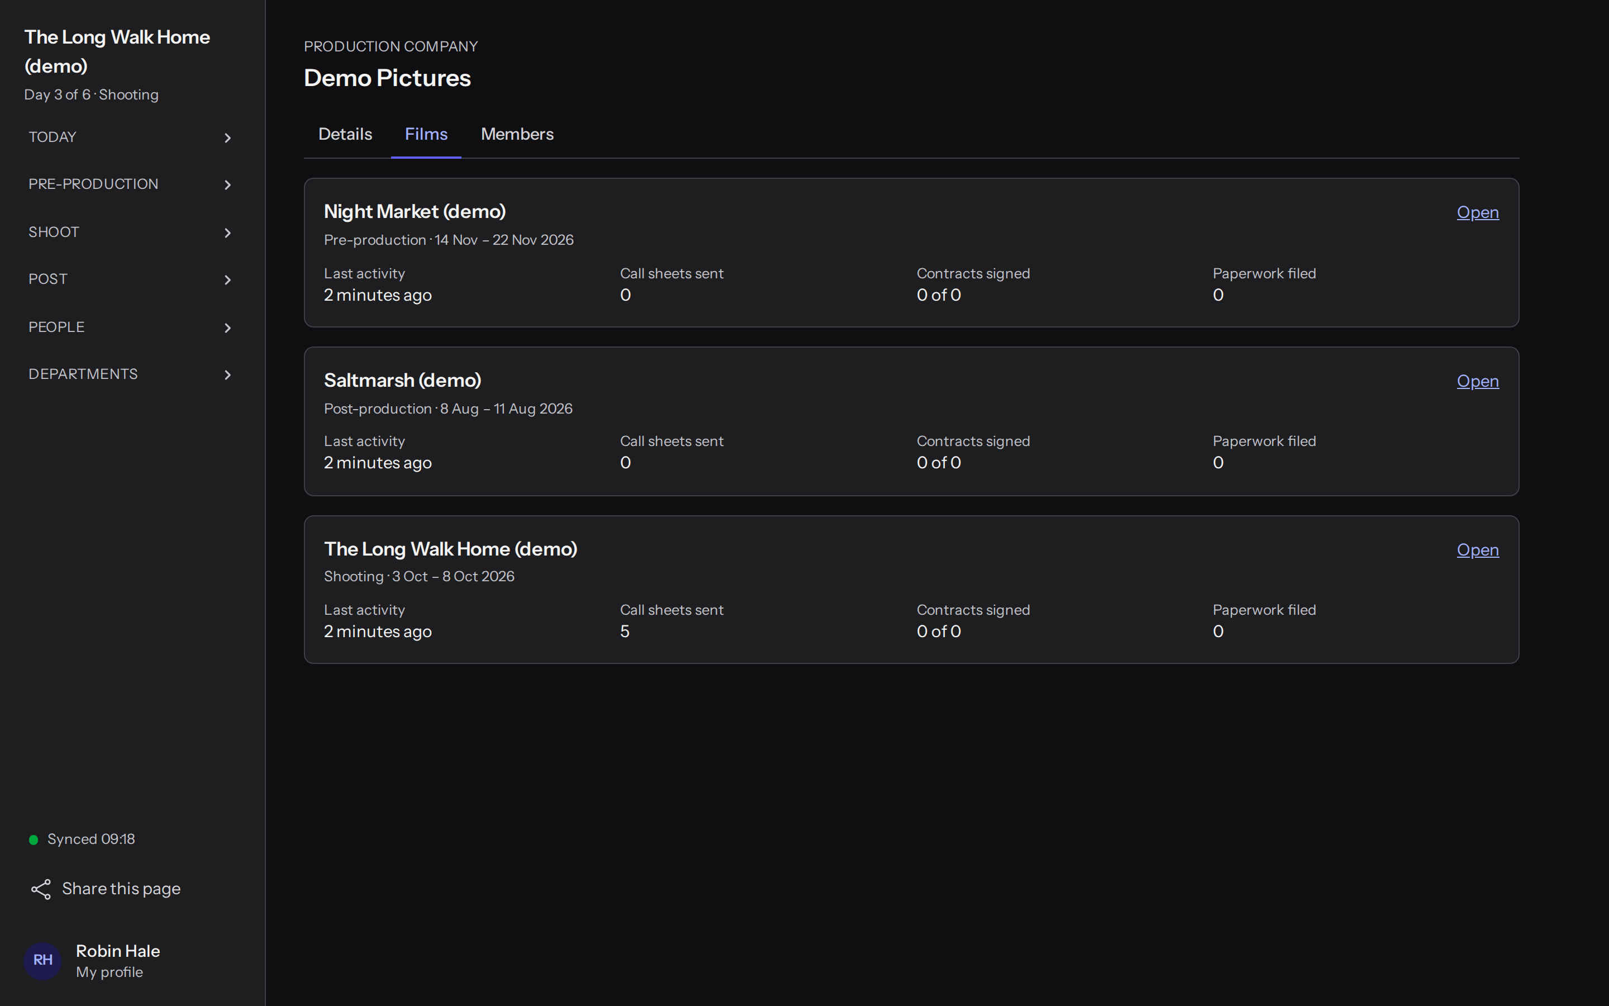Viewport: 1609px width, 1006px height.
Task: Click the Saltmarsh (demo) card title
Action: coord(402,381)
